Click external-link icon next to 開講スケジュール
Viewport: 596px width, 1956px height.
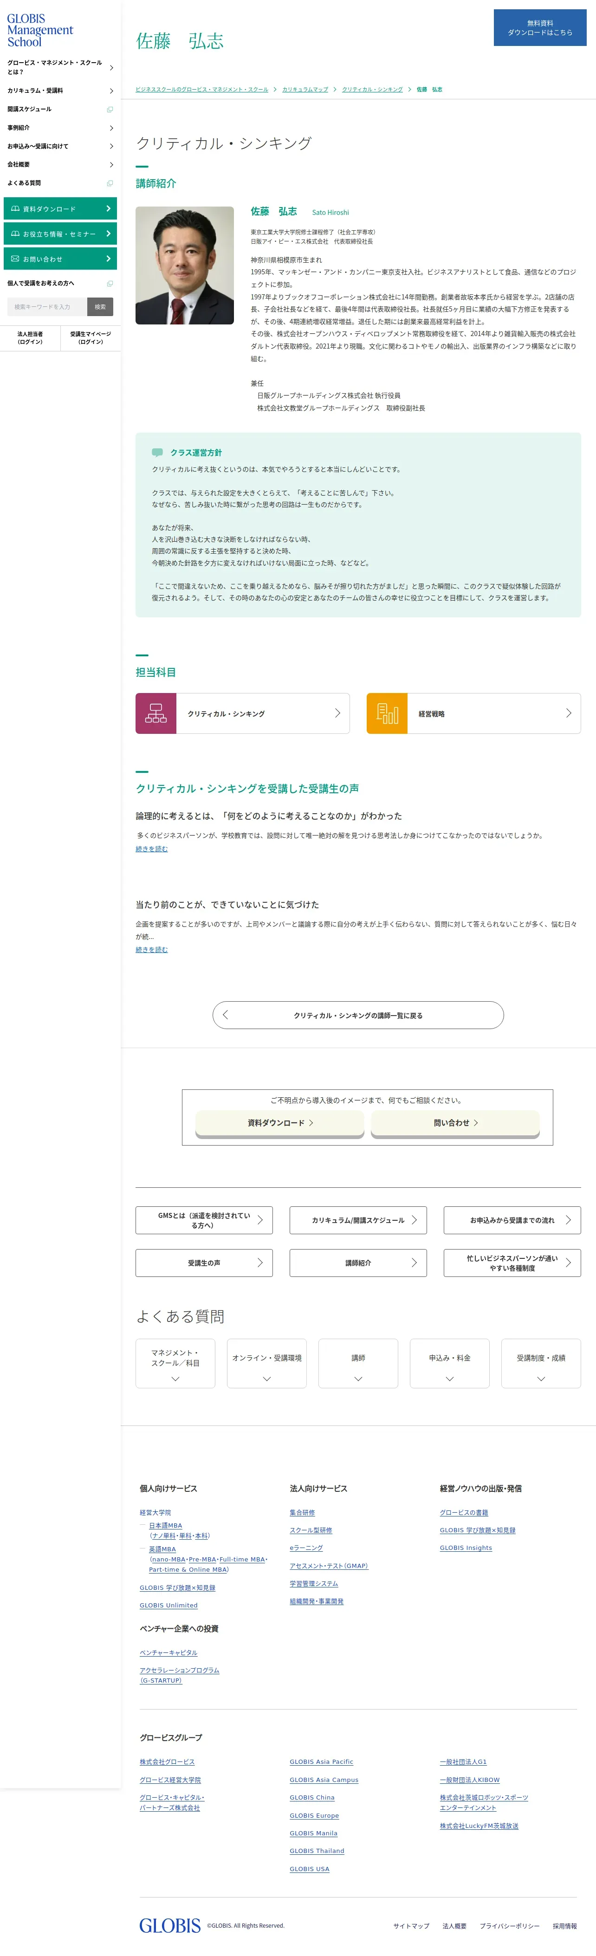(110, 110)
